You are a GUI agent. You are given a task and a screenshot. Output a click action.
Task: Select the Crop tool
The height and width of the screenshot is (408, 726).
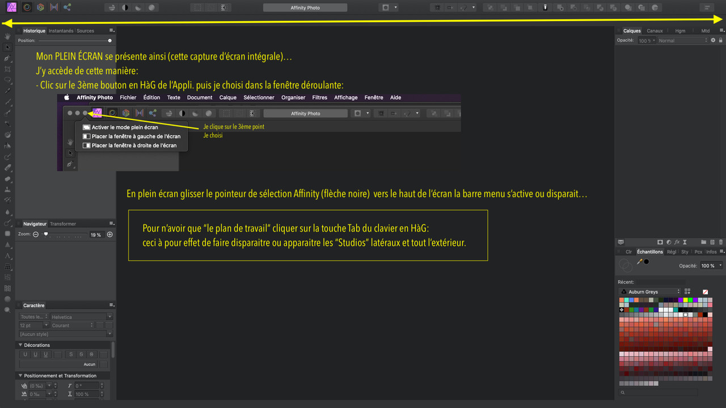pyautogui.click(x=8, y=69)
